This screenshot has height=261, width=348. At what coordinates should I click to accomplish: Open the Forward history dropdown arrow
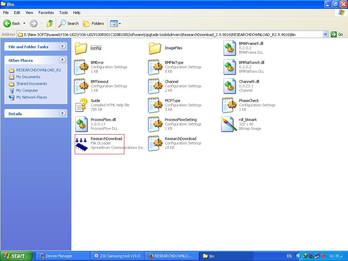[x=41, y=23]
